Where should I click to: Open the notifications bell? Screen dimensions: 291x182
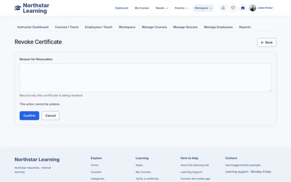[223, 8]
